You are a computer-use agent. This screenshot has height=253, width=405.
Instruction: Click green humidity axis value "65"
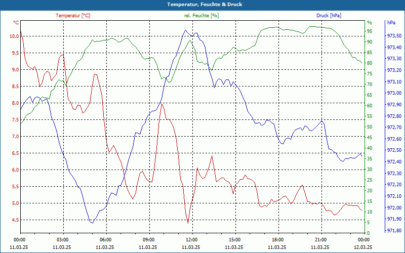coord(370,95)
